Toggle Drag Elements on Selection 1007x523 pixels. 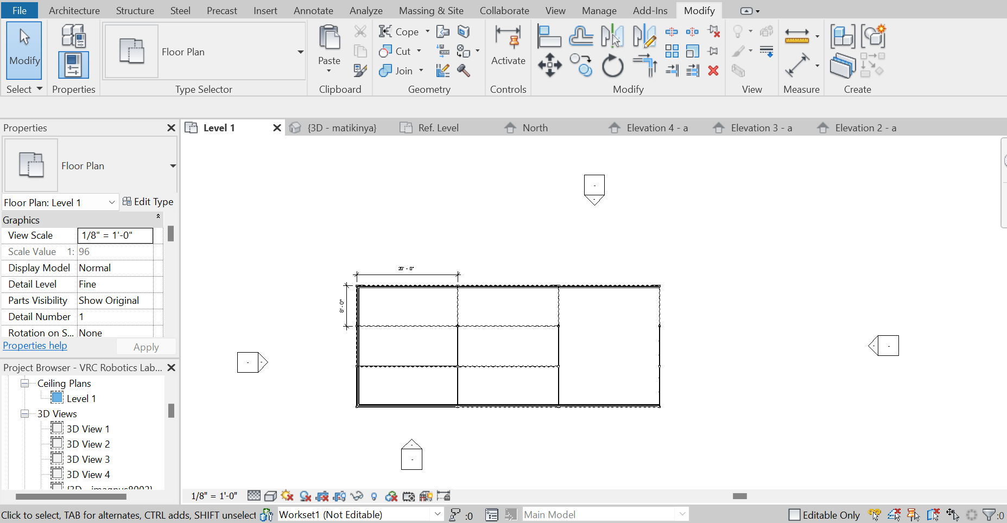click(953, 514)
